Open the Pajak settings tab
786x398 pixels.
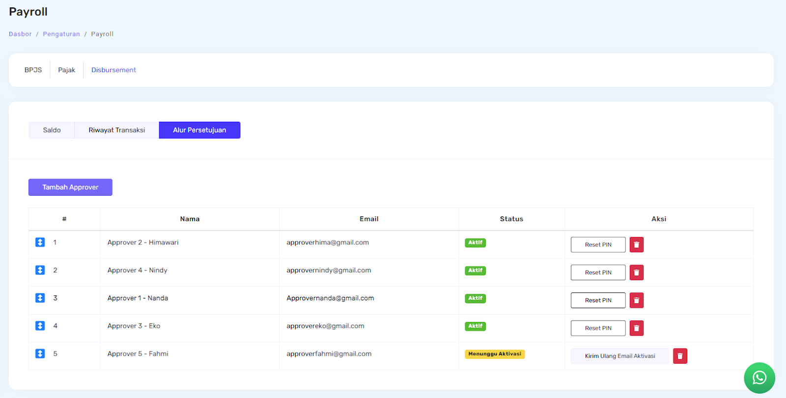click(x=67, y=70)
